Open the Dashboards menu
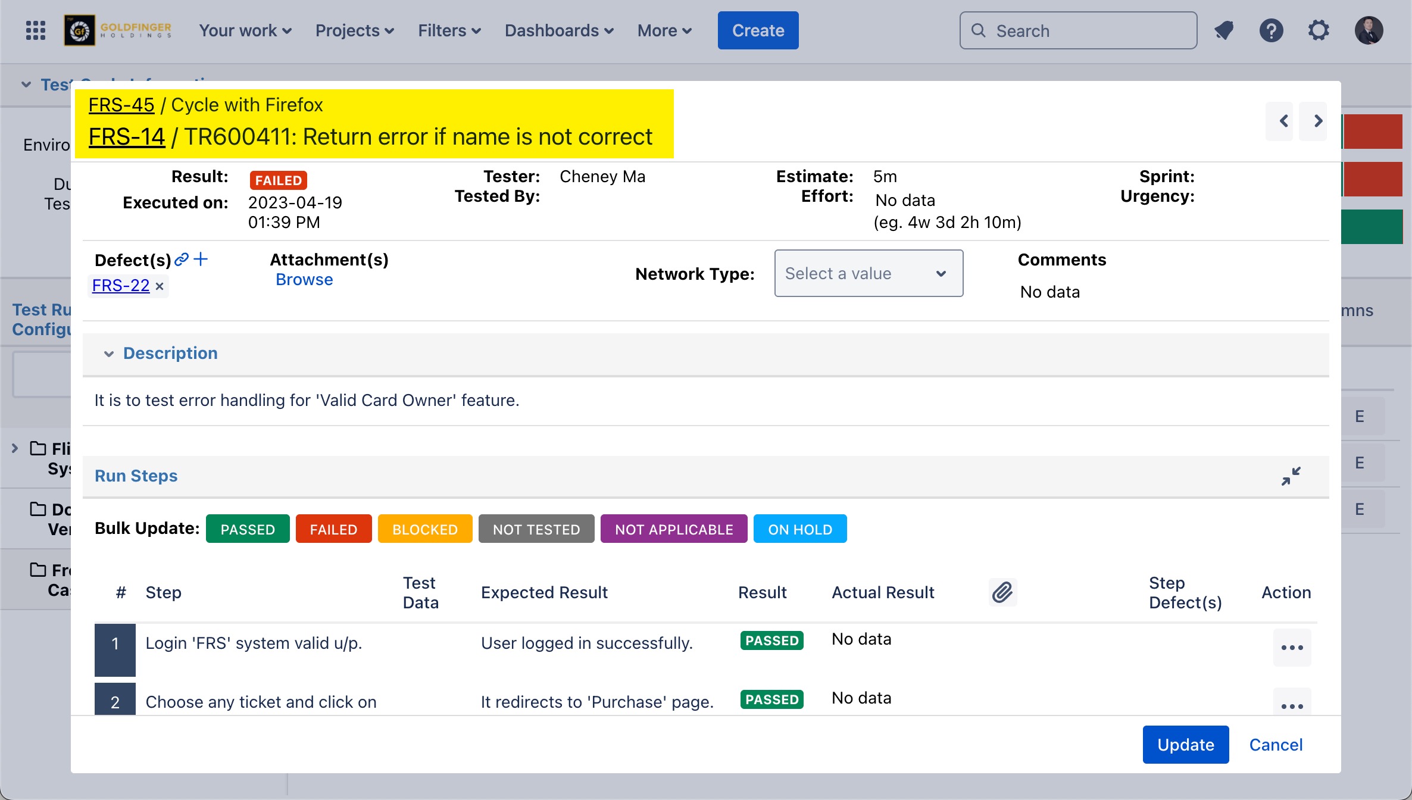 (559, 30)
